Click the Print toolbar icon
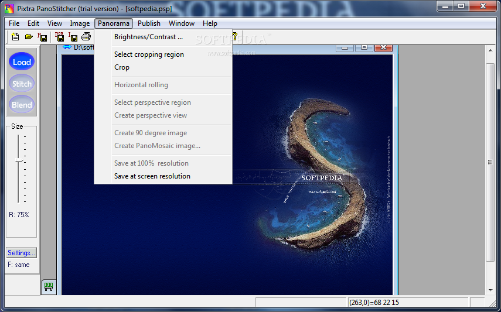This screenshot has height=312, width=501. (x=86, y=37)
